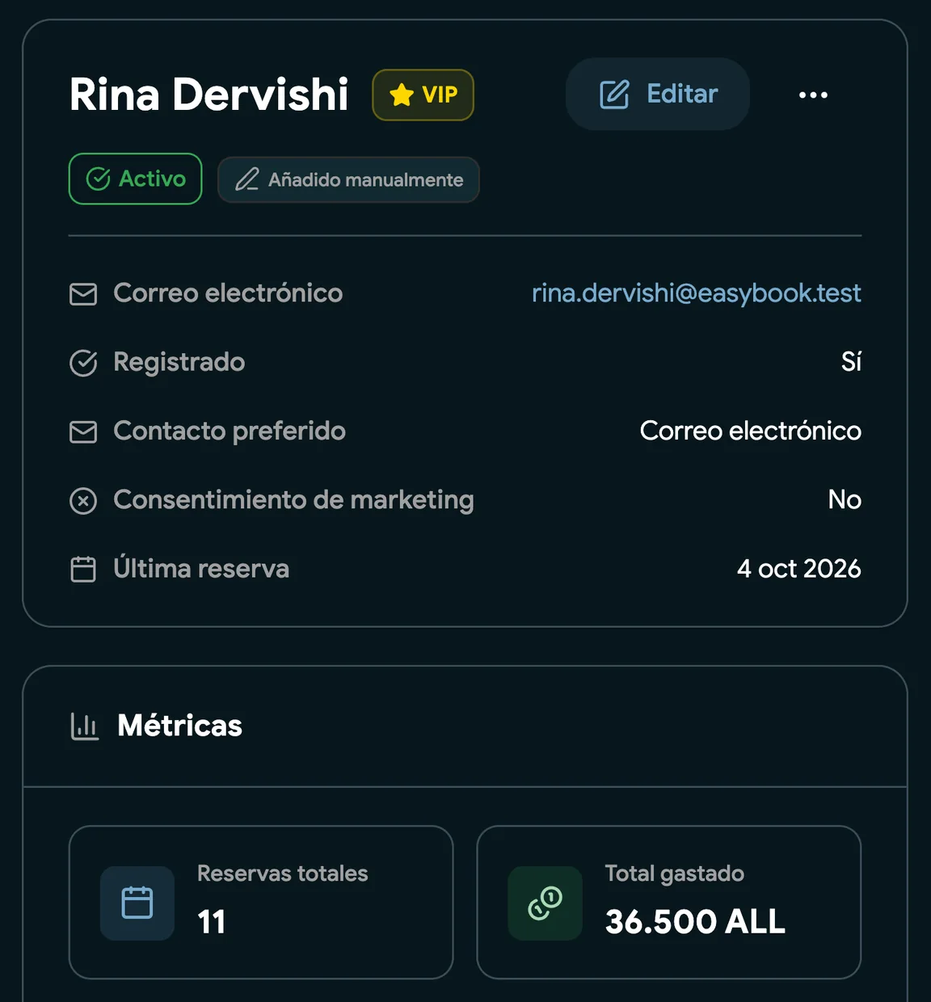This screenshot has height=1002, width=931.
Task: Select the Activo status badge
Action: pyautogui.click(x=135, y=179)
